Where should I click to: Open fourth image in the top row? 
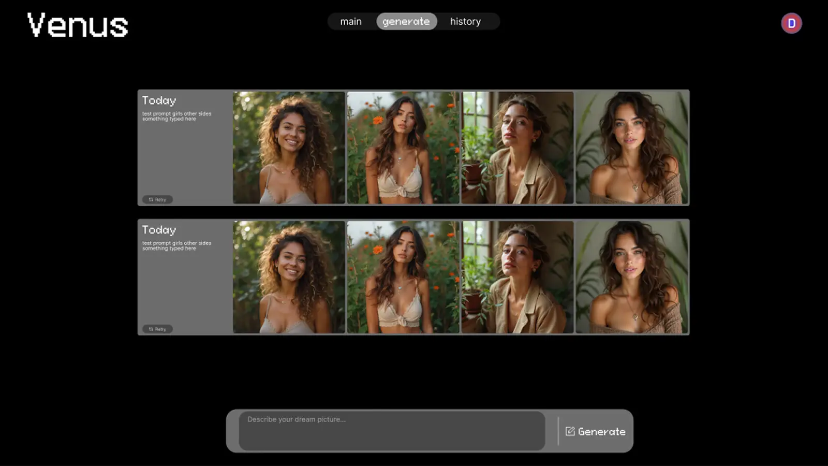(632, 148)
